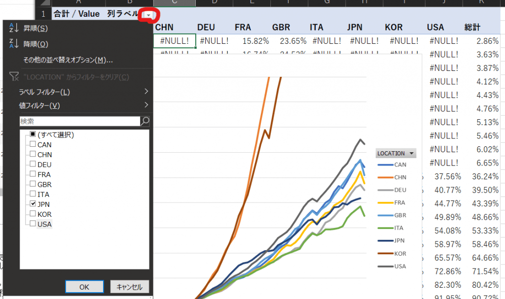Image resolution: width=505 pixels, height=299 pixels.
Task: Open column label filter dropdown arrow
Action: 149,15
